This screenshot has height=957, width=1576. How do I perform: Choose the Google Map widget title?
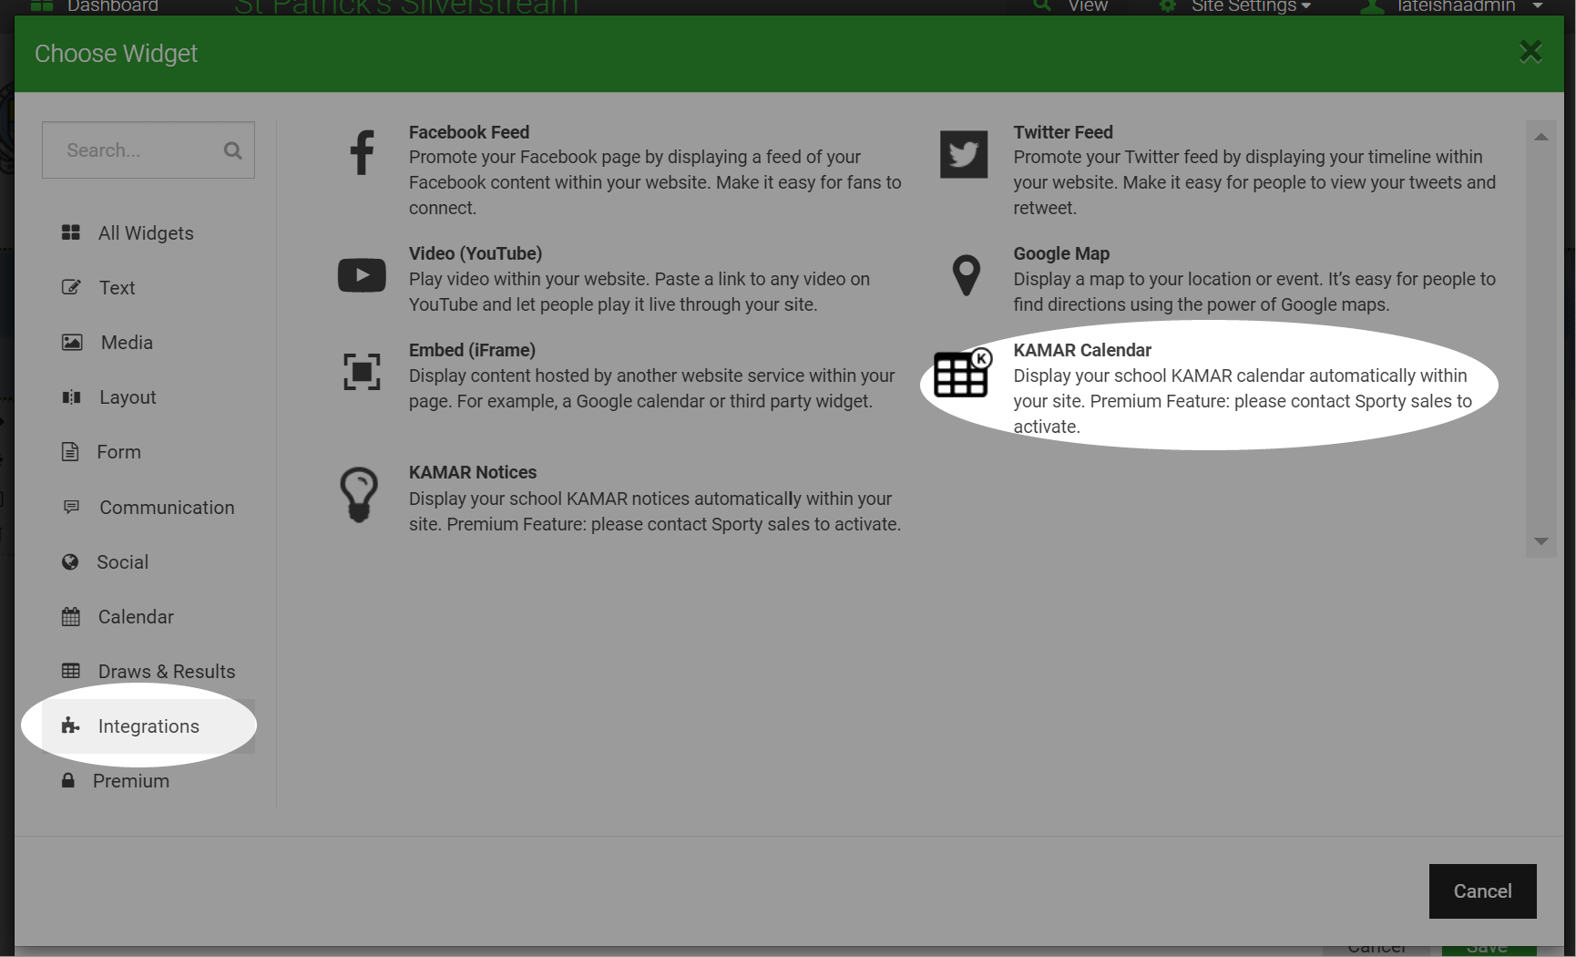1061,253
